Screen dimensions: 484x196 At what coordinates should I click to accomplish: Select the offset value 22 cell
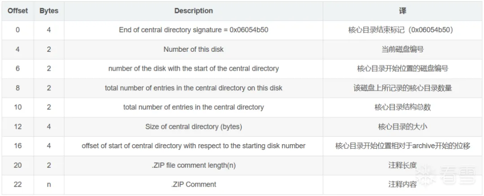(17, 184)
